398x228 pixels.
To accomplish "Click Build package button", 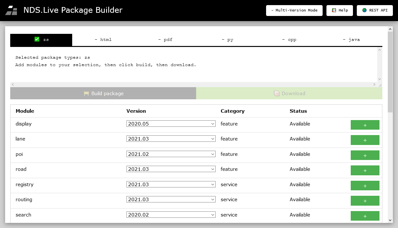I will 103,93.
